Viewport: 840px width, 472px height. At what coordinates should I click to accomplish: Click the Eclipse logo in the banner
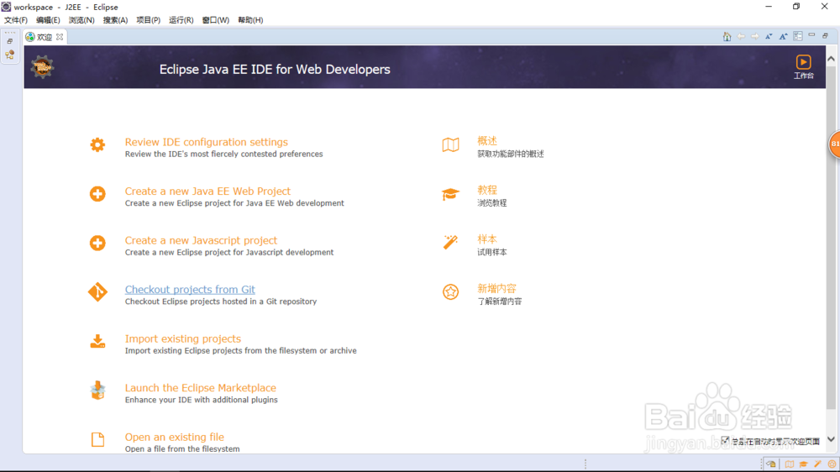pos(42,67)
